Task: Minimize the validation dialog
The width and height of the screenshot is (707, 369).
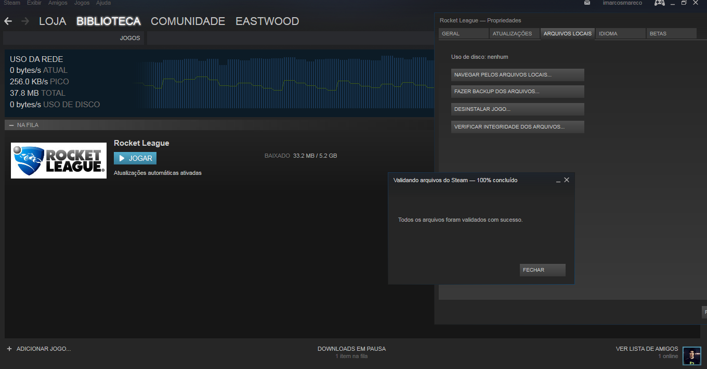Action: (x=558, y=180)
